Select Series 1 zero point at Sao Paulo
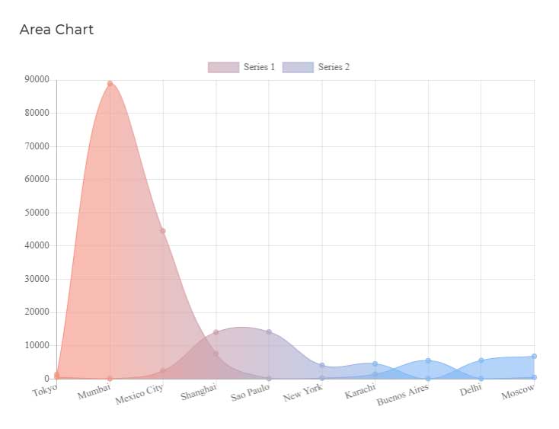 click(269, 379)
